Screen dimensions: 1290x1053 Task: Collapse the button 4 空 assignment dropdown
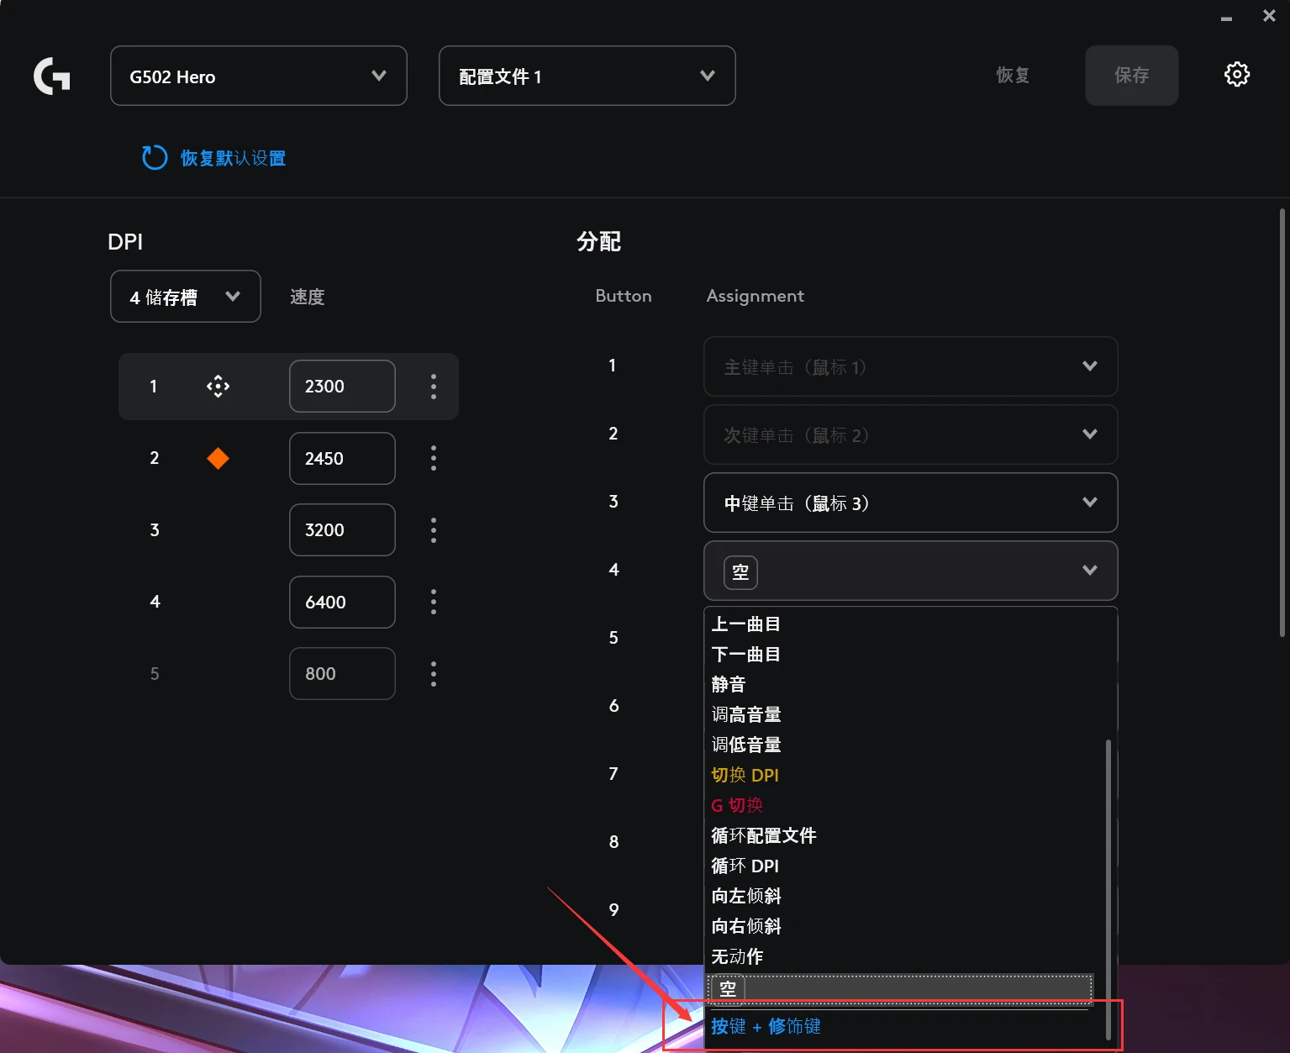(x=910, y=571)
